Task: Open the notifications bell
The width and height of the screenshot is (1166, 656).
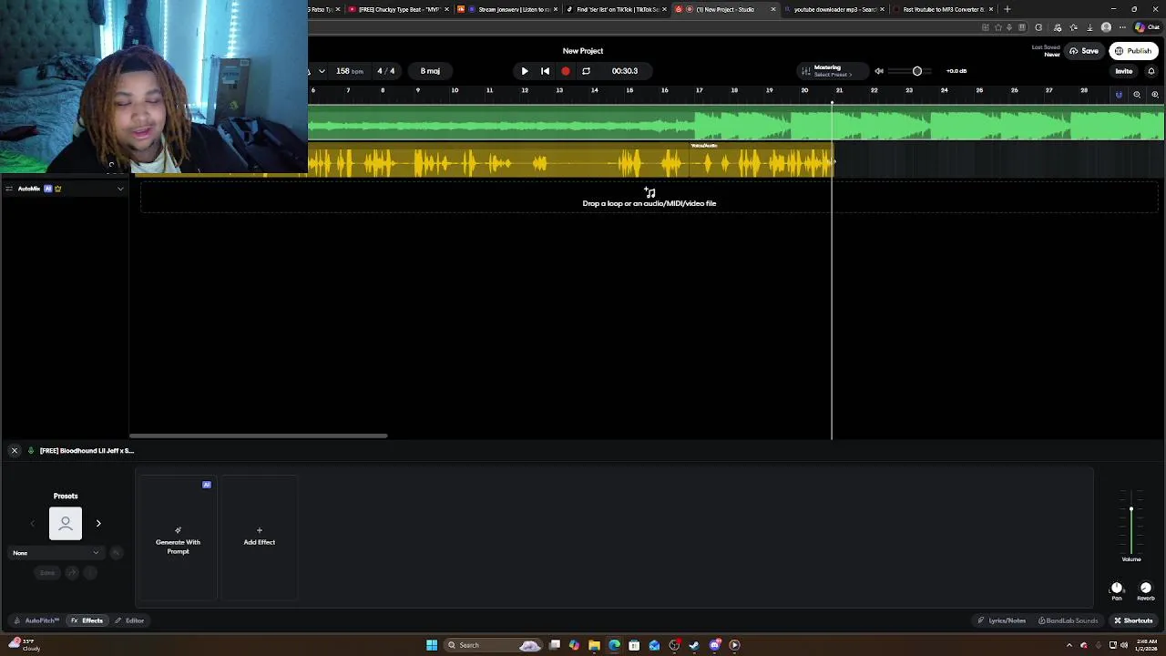Action: 1151,71
